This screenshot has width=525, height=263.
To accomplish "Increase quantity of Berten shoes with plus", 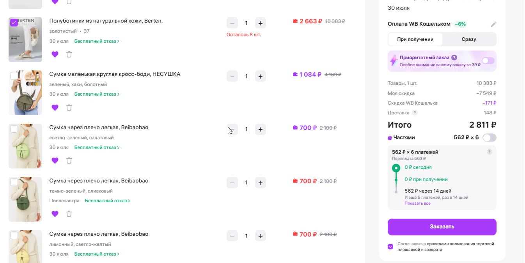I will tap(261, 23).
